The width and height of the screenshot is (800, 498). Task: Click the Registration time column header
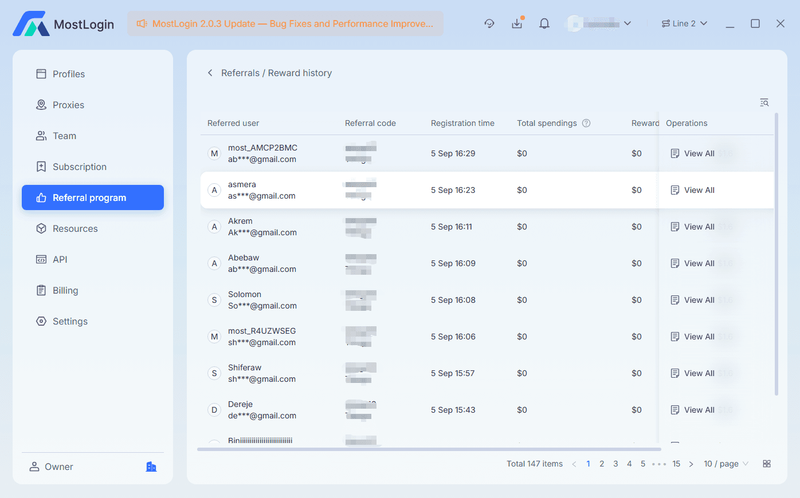point(462,123)
